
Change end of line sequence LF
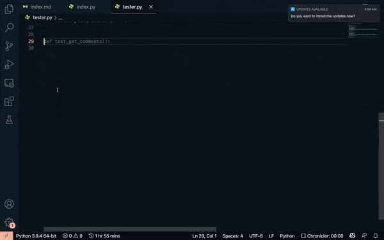271,236
